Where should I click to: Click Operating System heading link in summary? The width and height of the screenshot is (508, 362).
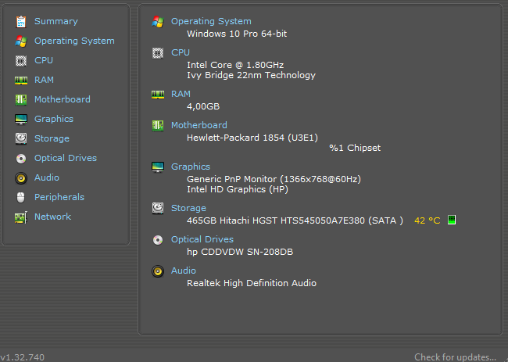211,21
